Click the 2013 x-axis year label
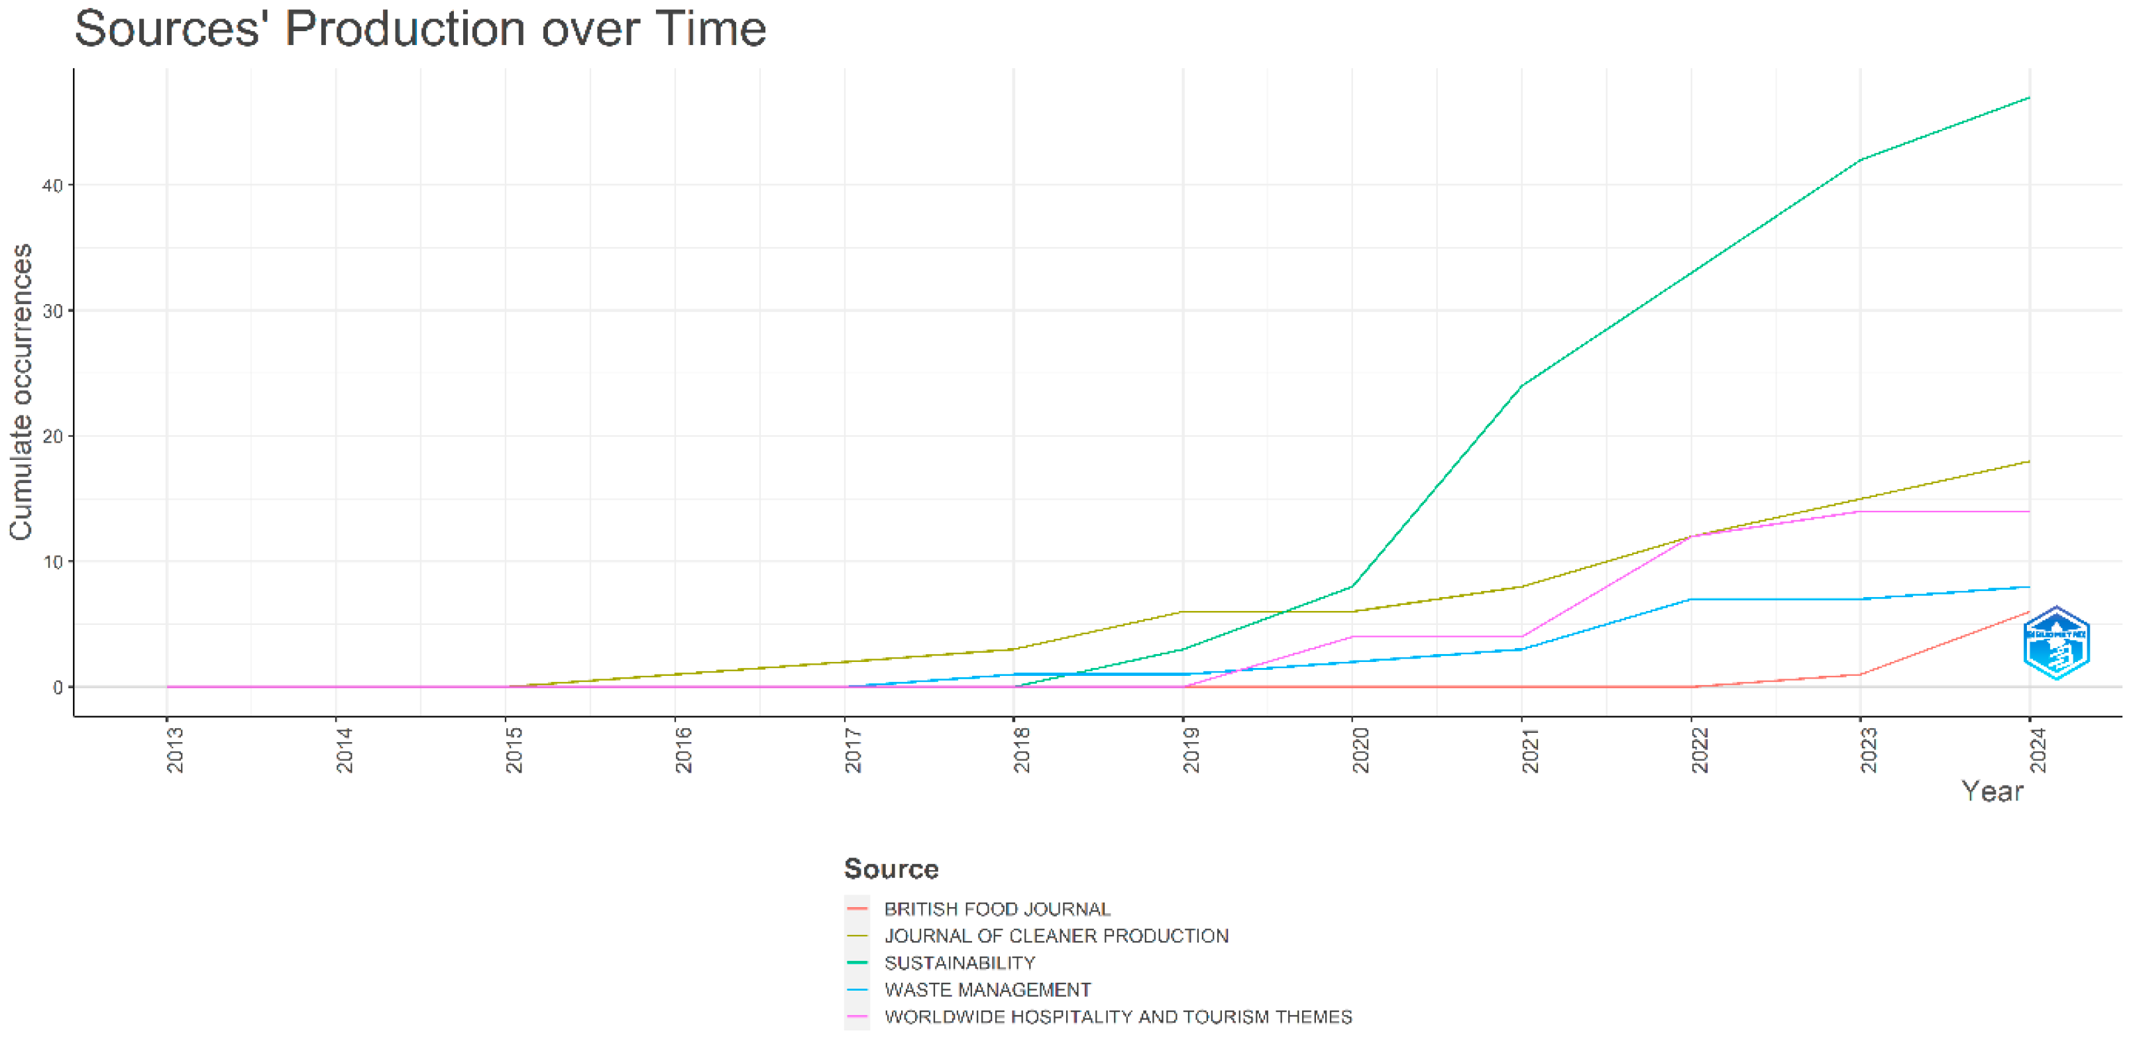2133x1043 pixels. coord(175,750)
